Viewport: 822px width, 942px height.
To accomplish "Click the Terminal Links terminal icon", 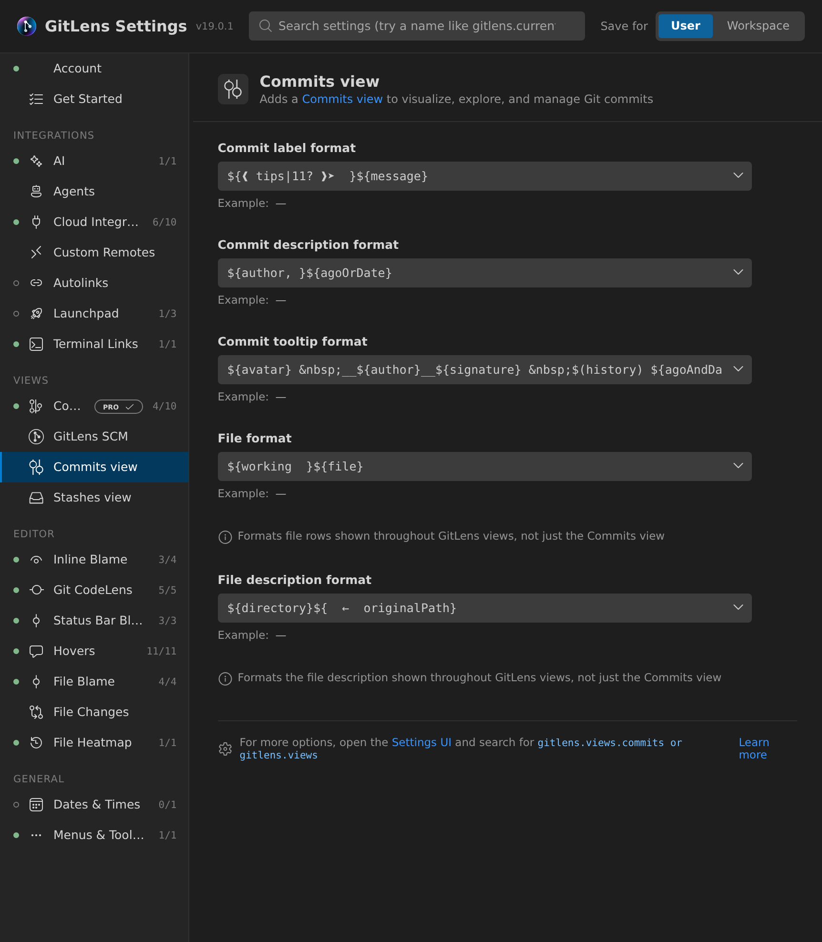I will click(36, 344).
